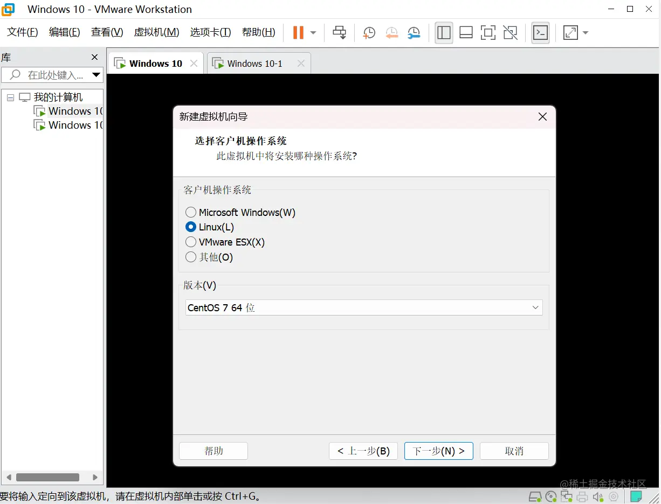Toggle the library sidebar visibility
Screen dimensions: 661x504
point(444,32)
